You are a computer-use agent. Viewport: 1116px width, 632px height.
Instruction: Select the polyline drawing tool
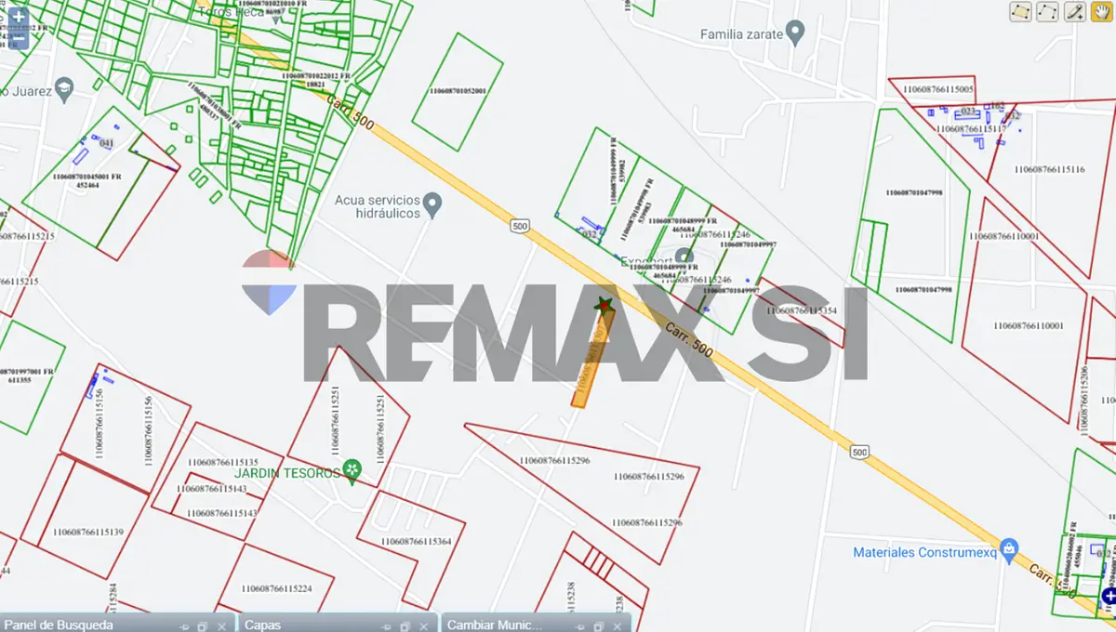(1048, 12)
